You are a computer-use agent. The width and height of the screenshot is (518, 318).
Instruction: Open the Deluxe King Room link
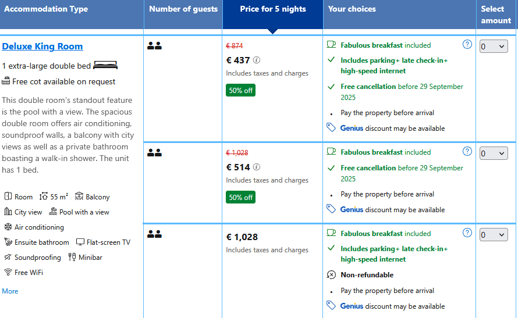pyautogui.click(x=42, y=47)
